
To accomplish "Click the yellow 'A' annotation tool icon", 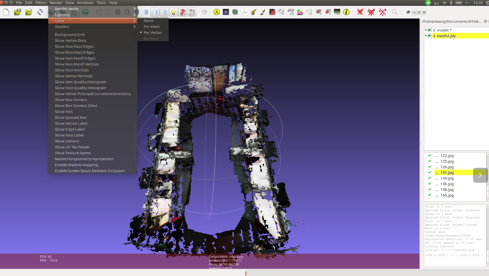I will pos(217,12).
